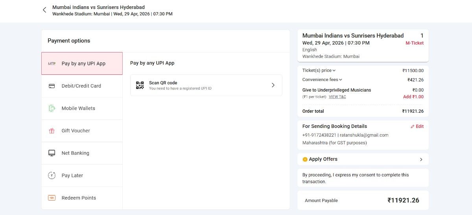Image resolution: width=472 pixels, height=215 pixels.
Task: Switch to Net Banking option
Action: click(x=82, y=153)
